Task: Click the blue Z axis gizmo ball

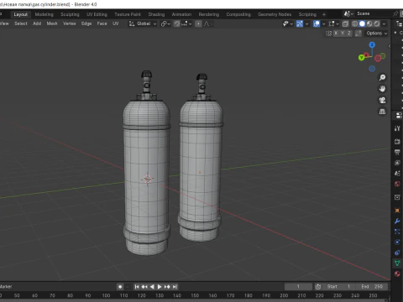Action: click(372, 44)
